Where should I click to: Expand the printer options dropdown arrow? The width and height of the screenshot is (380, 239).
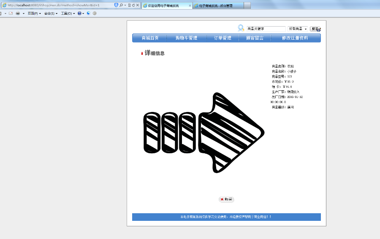24,14
